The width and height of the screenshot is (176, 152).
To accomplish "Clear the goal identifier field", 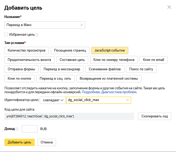I will coord(128,100).
